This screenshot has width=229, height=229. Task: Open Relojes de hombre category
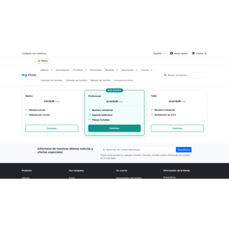101,80
